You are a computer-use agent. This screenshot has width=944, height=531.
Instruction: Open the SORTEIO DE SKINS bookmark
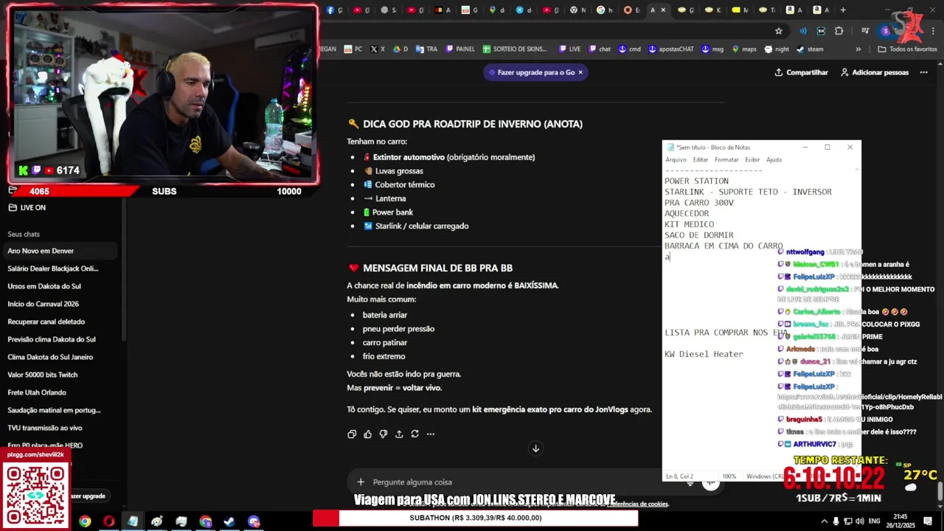515,49
